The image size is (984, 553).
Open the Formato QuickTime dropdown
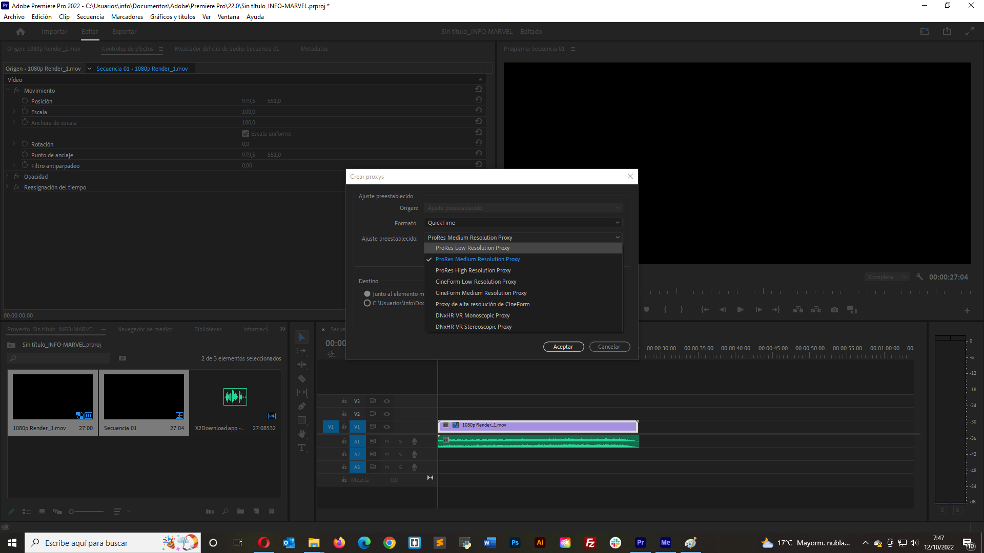point(523,223)
